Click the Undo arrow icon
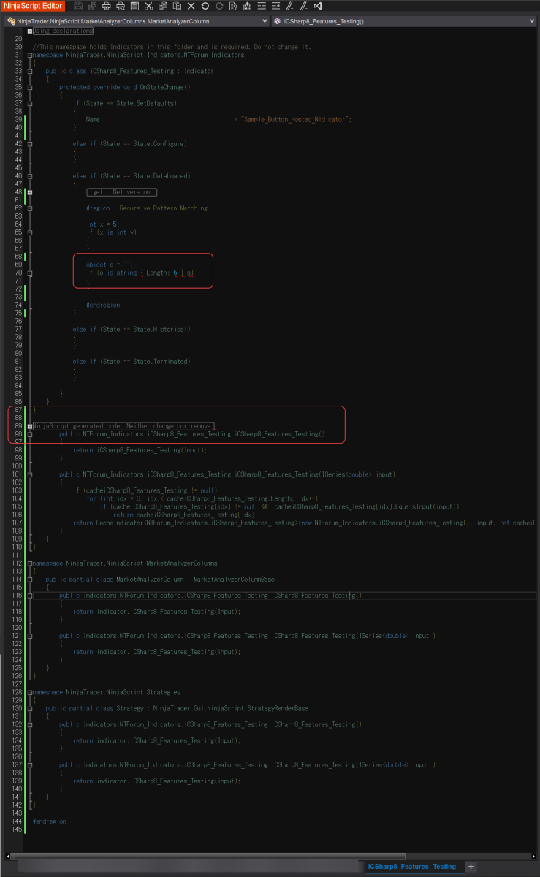 pos(205,6)
